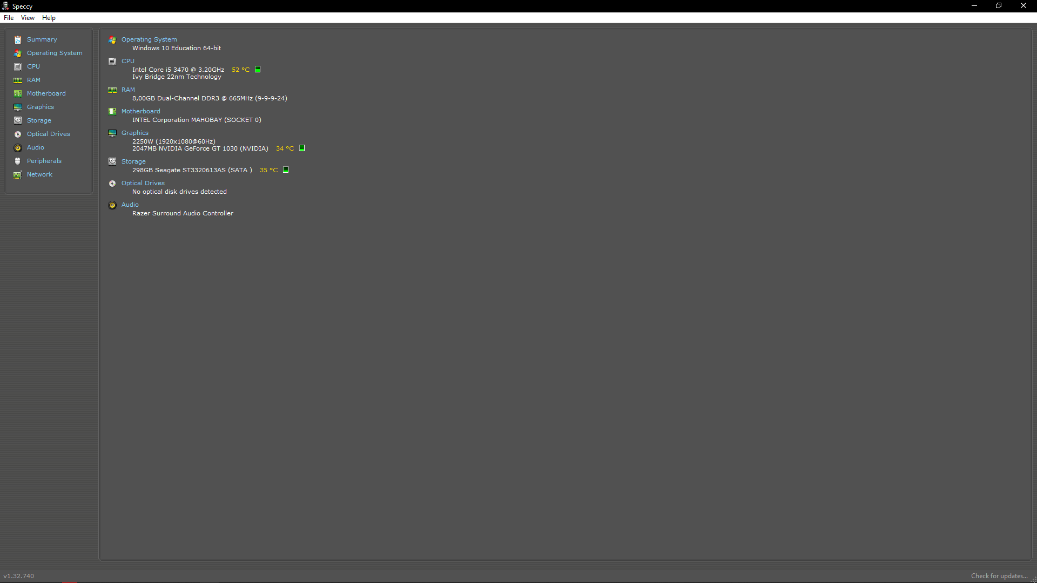Image resolution: width=1037 pixels, height=583 pixels.
Task: Click the Audio speaker icon in summary pane
Action: (x=112, y=205)
